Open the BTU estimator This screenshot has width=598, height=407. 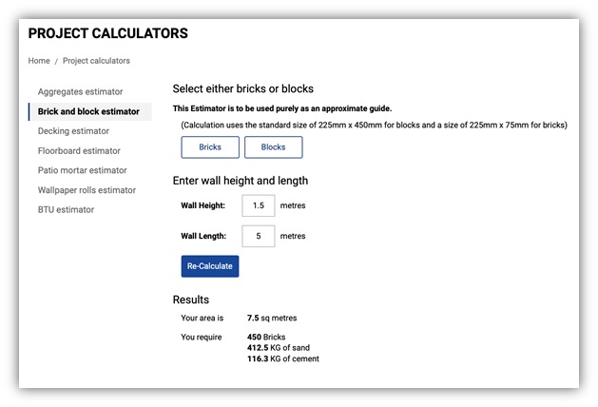tap(66, 210)
